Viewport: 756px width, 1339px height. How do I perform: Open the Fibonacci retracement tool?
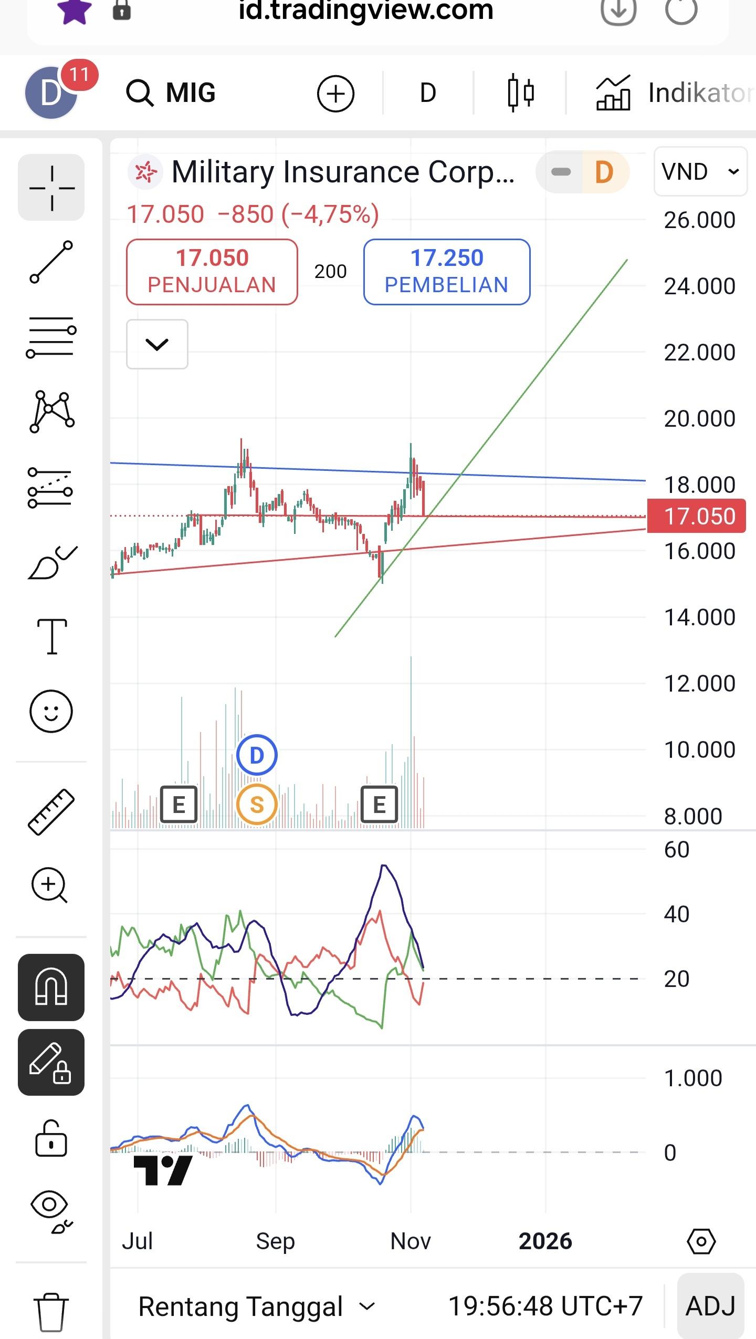[51, 337]
